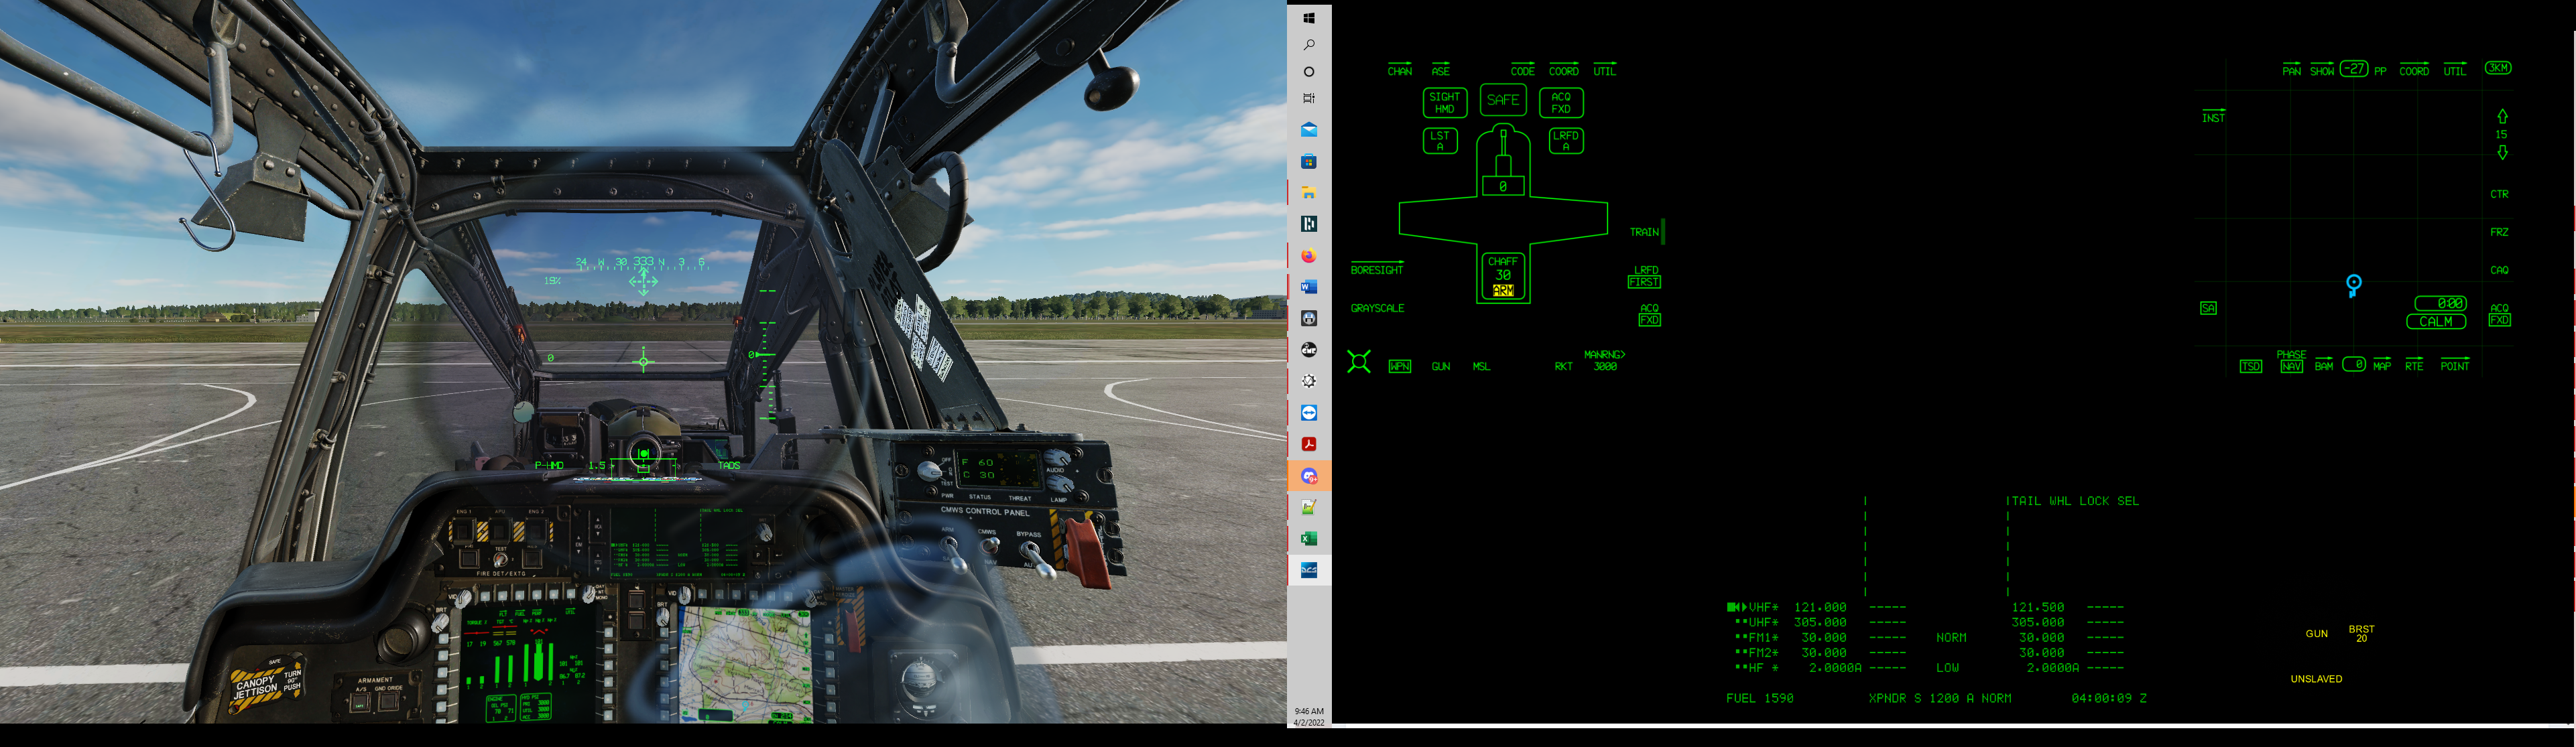Click the boxed 0 value on TSD bottom
The image size is (2576, 747).
coord(2354,364)
